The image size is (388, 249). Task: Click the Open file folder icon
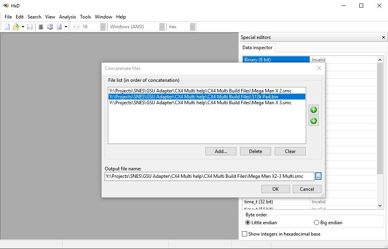coord(16,27)
